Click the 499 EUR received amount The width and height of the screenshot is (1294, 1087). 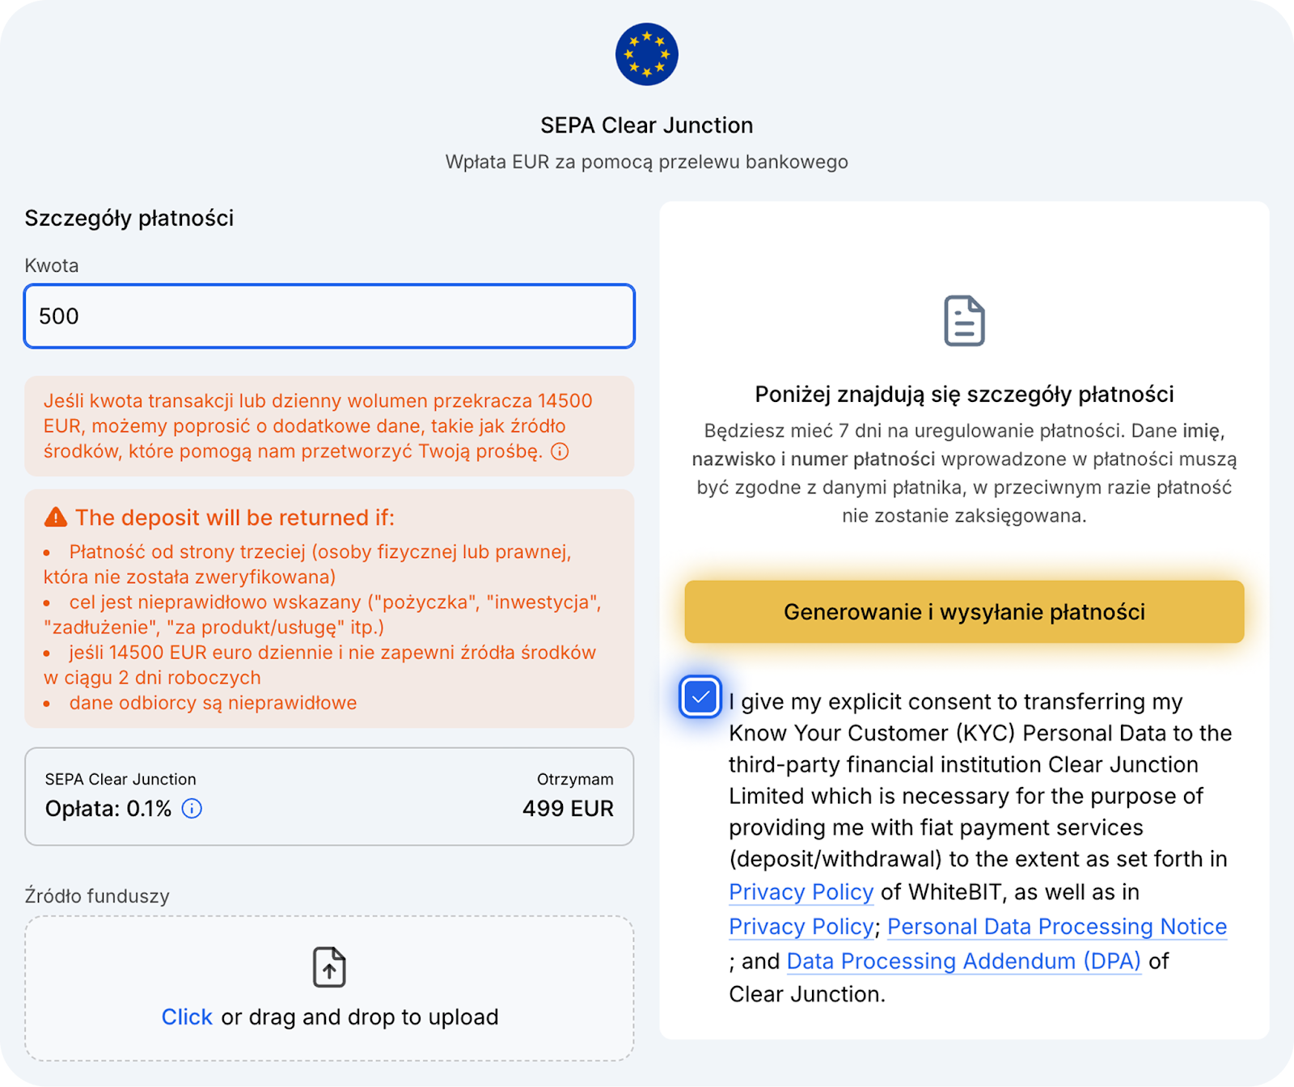[x=568, y=808]
